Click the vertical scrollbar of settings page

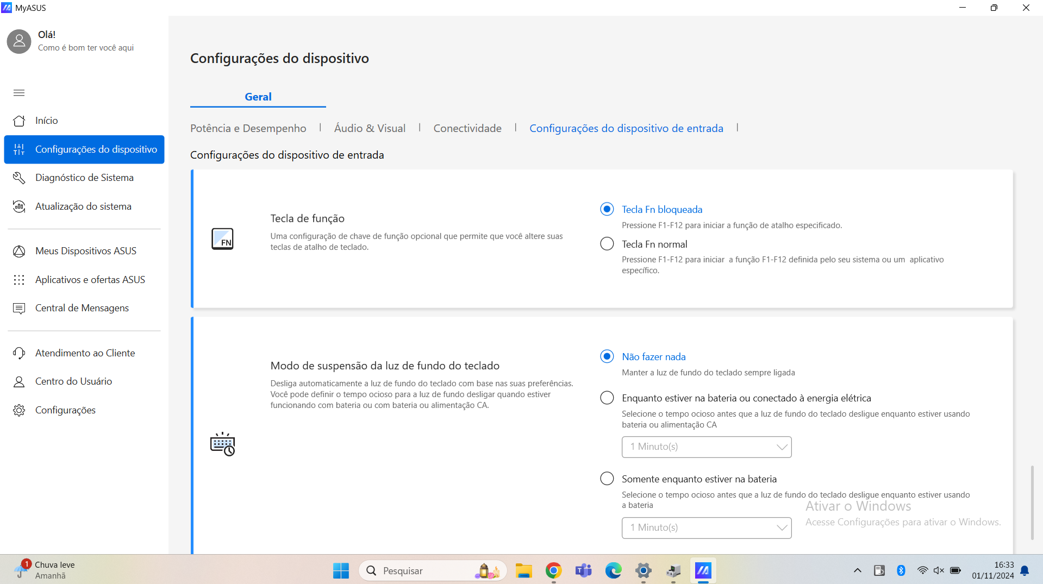pyautogui.click(x=1032, y=503)
